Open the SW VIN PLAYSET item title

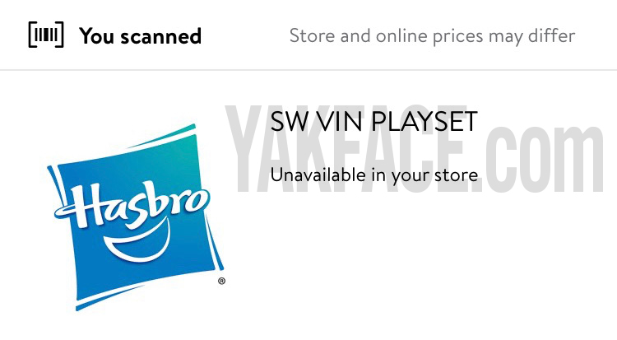374,121
